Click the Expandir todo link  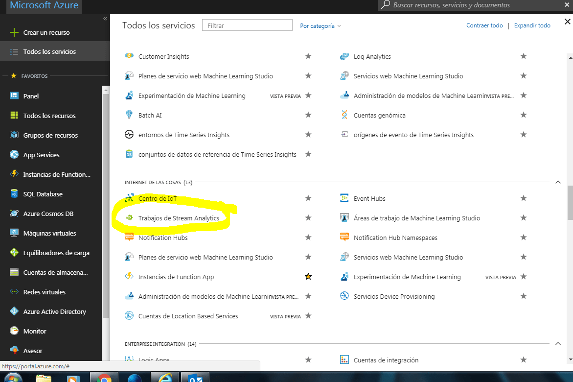pos(532,25)
